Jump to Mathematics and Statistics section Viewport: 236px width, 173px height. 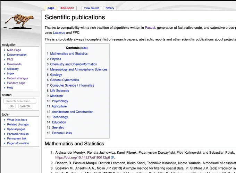point(69,54)
